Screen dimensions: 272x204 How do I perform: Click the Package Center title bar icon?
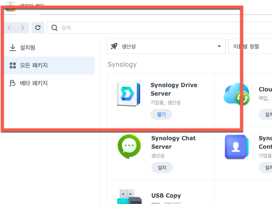(11, 7)
